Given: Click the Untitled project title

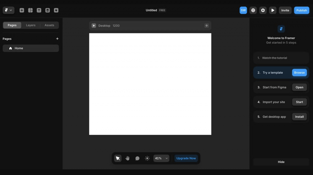Looking at the screenshot, I should point(151,10).
